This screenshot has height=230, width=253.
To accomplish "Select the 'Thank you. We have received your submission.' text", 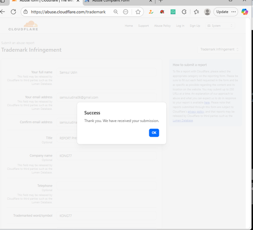I will coord(121,121).
